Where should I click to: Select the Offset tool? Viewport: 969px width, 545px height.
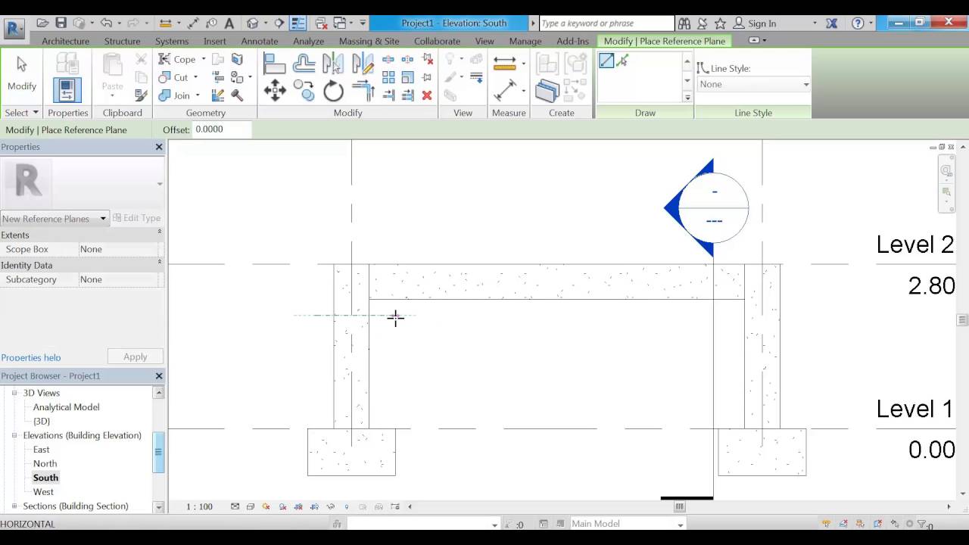(x=304, y=64)
